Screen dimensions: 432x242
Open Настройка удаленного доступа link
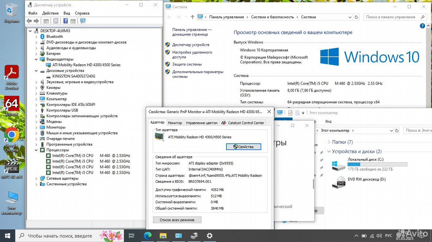pos(192,55)
